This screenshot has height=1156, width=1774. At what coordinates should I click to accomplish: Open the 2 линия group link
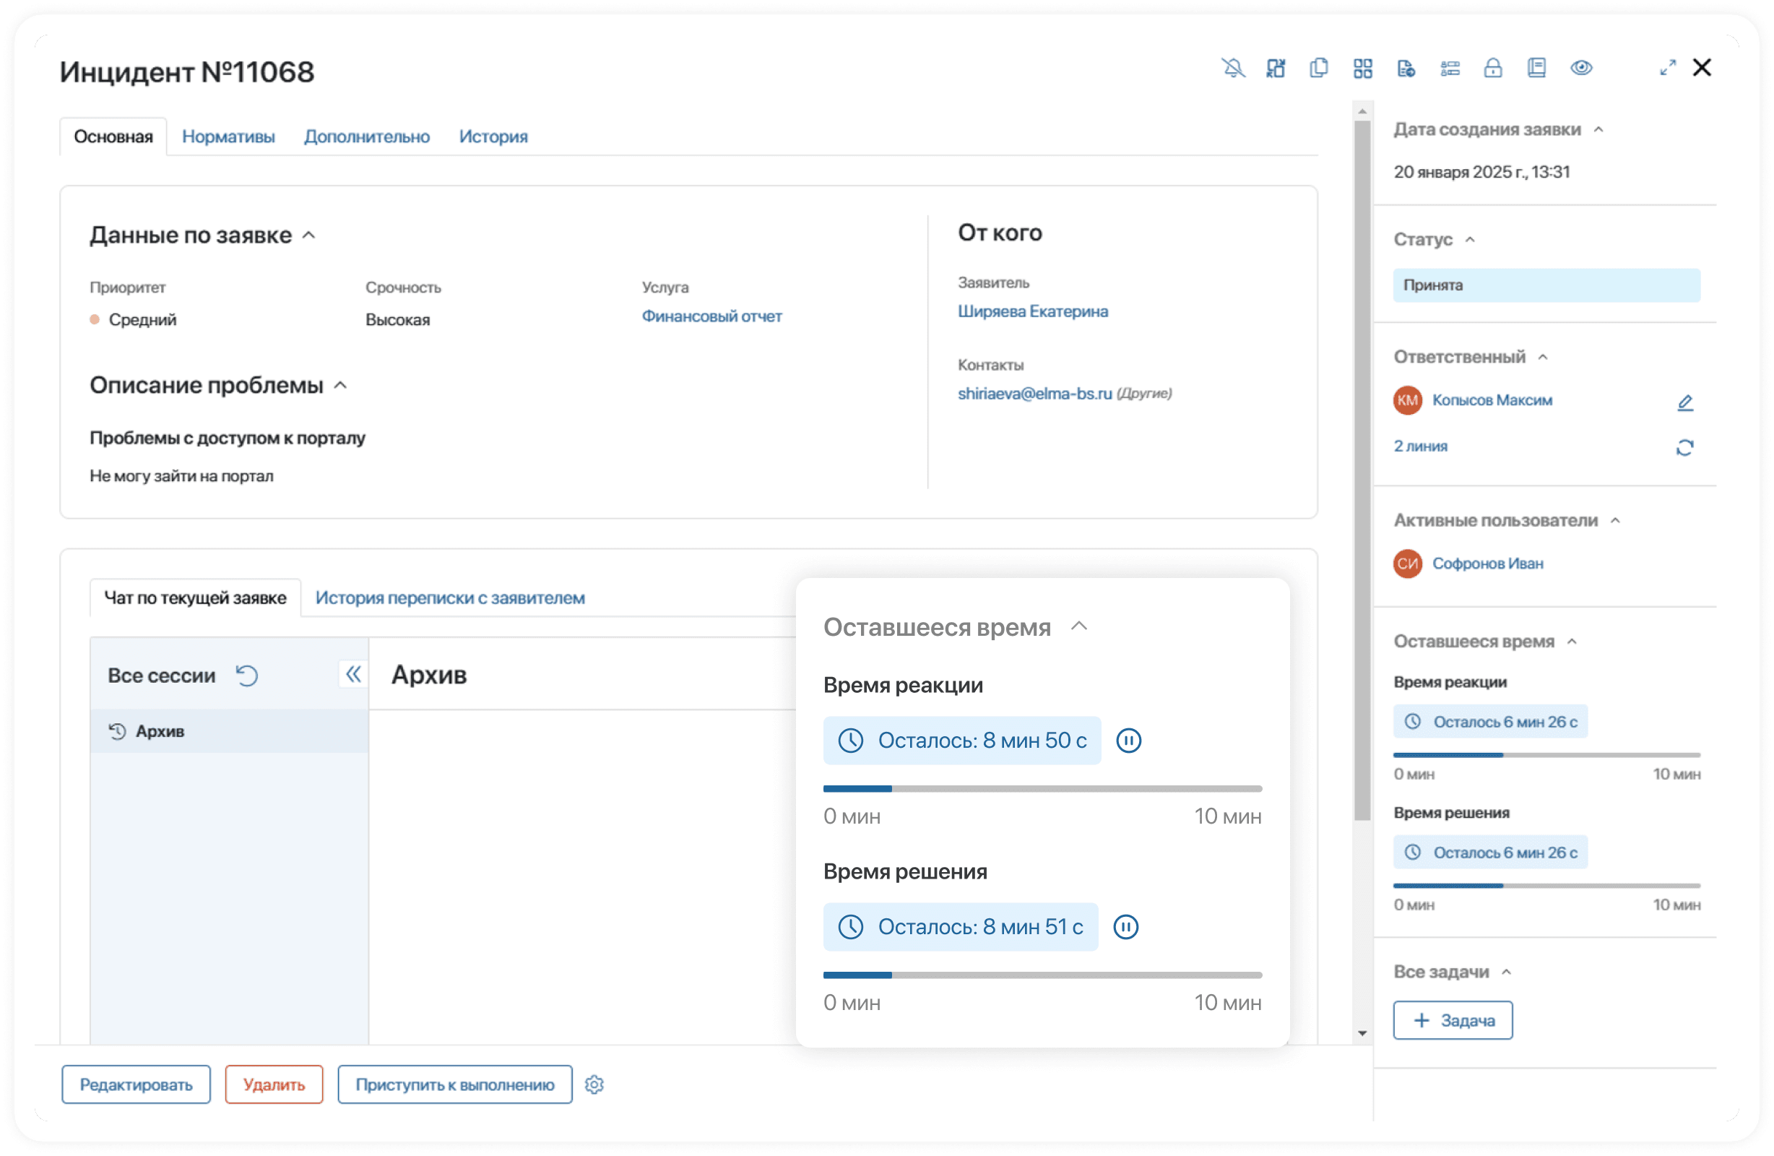tap(1421, 447)
